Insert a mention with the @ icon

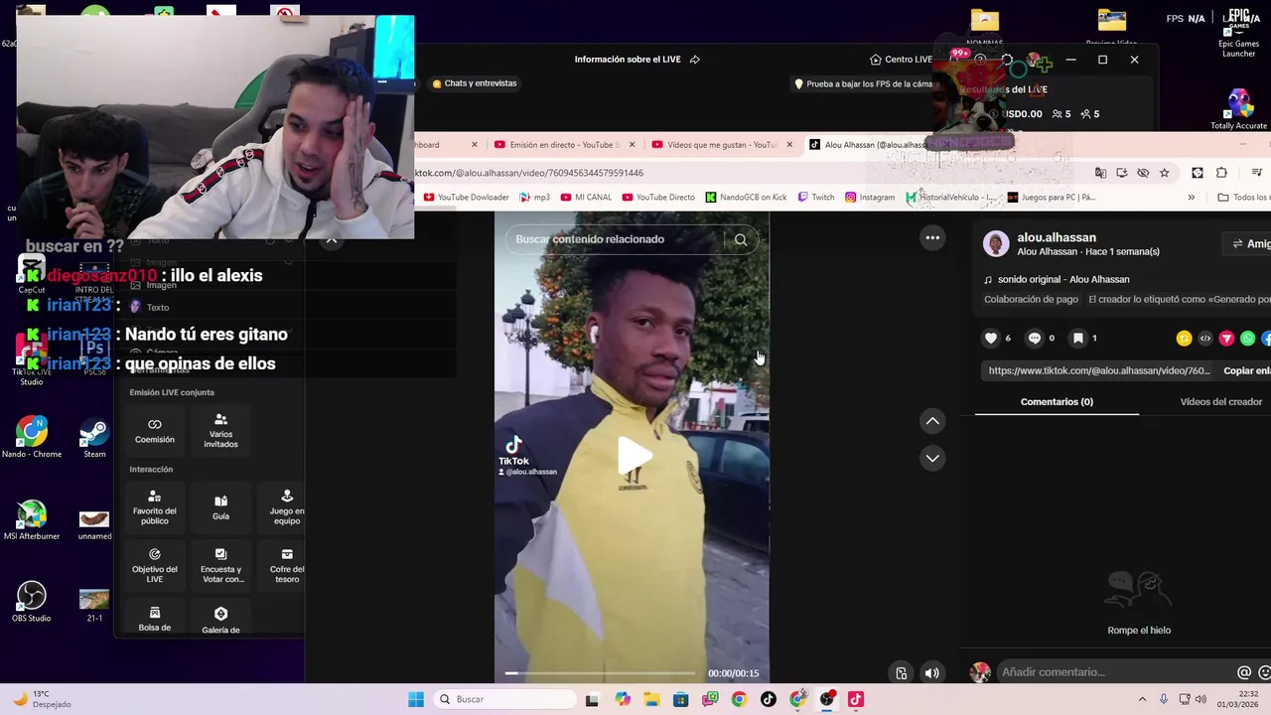click(1243, 672)
